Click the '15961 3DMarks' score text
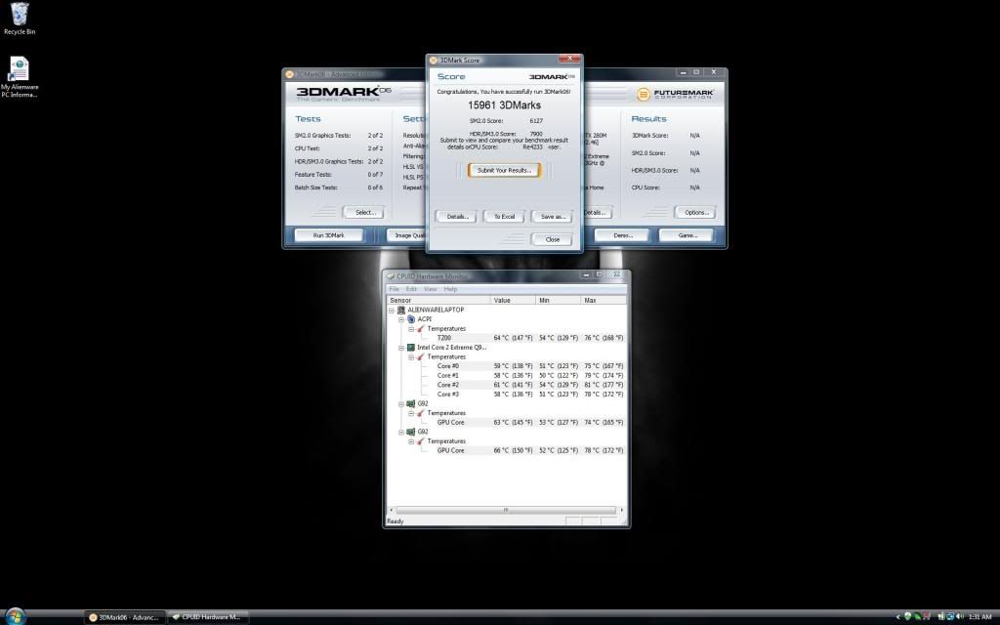This screenshot has height=625, width=1000. [x=504, y=105]
